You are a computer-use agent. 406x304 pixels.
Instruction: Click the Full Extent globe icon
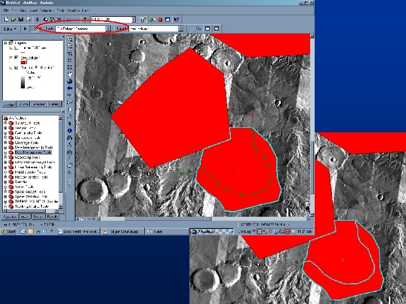click(70, 82)
